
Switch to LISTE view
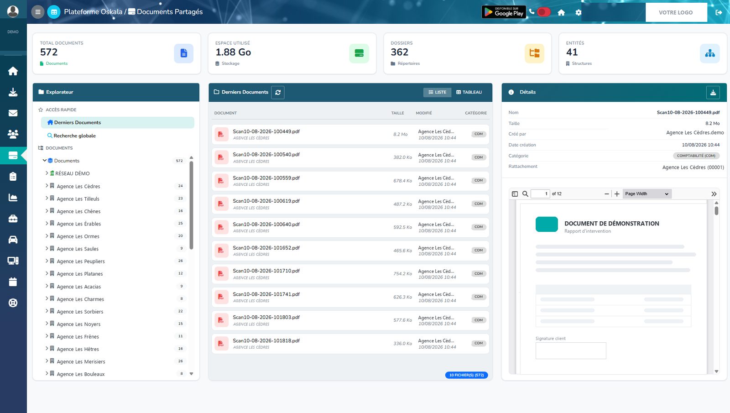(x=437, y=92)
